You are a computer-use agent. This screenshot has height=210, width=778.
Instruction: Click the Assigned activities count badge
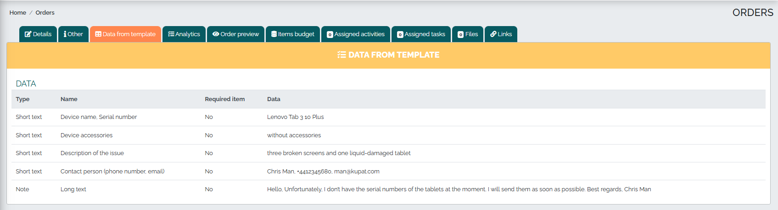point(330,35)
